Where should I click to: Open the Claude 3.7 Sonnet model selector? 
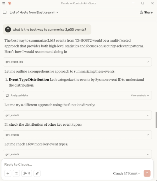point(127,173)
